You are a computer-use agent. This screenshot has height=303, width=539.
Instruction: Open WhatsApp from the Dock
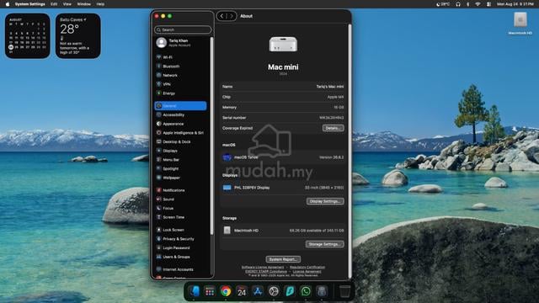click(306, 291)
